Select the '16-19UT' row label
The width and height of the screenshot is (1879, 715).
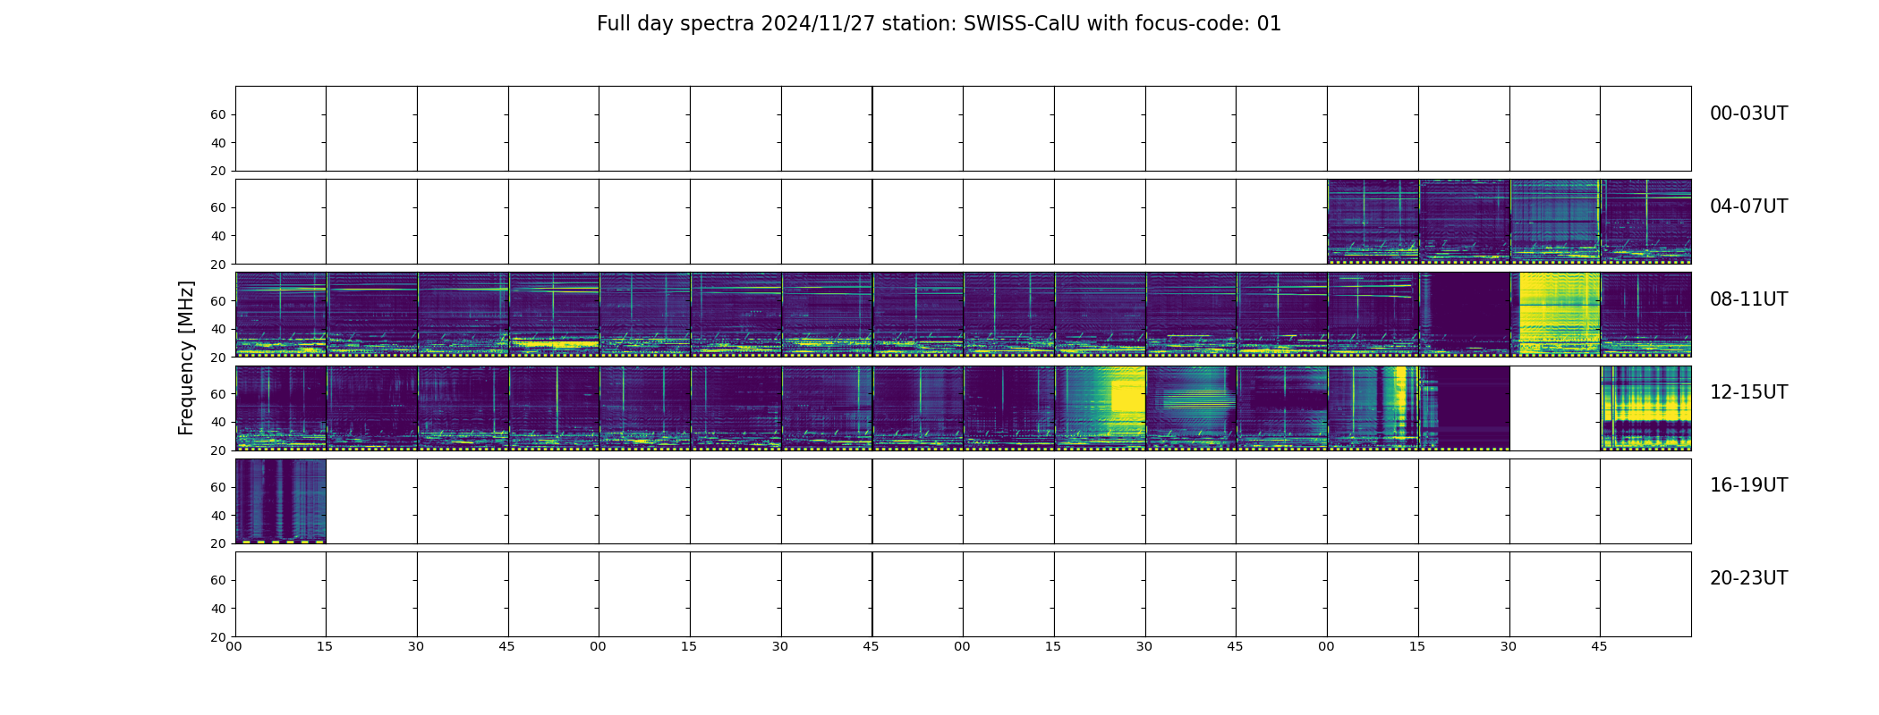coord(1748,485)
